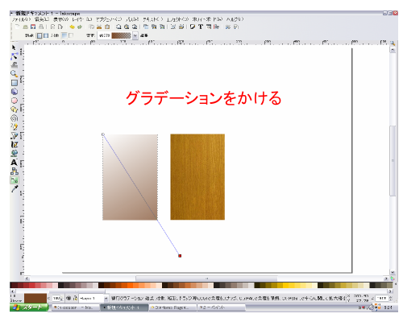This screenshot has height=322, width=403.
Task: Open the オブジェクト menu
Action: [x=109, y=19]
